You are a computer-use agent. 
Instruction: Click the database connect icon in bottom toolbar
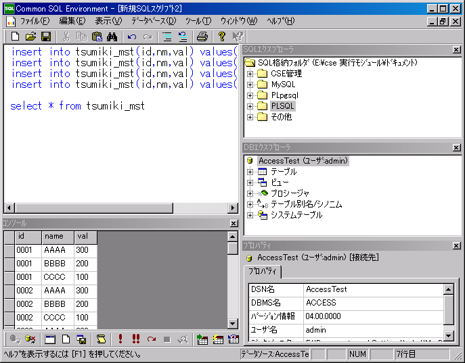coord(14,339)
